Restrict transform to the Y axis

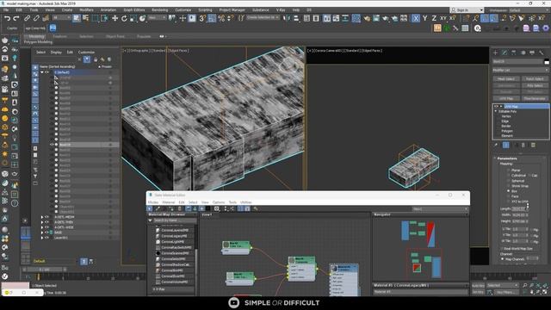coord(424,18)
